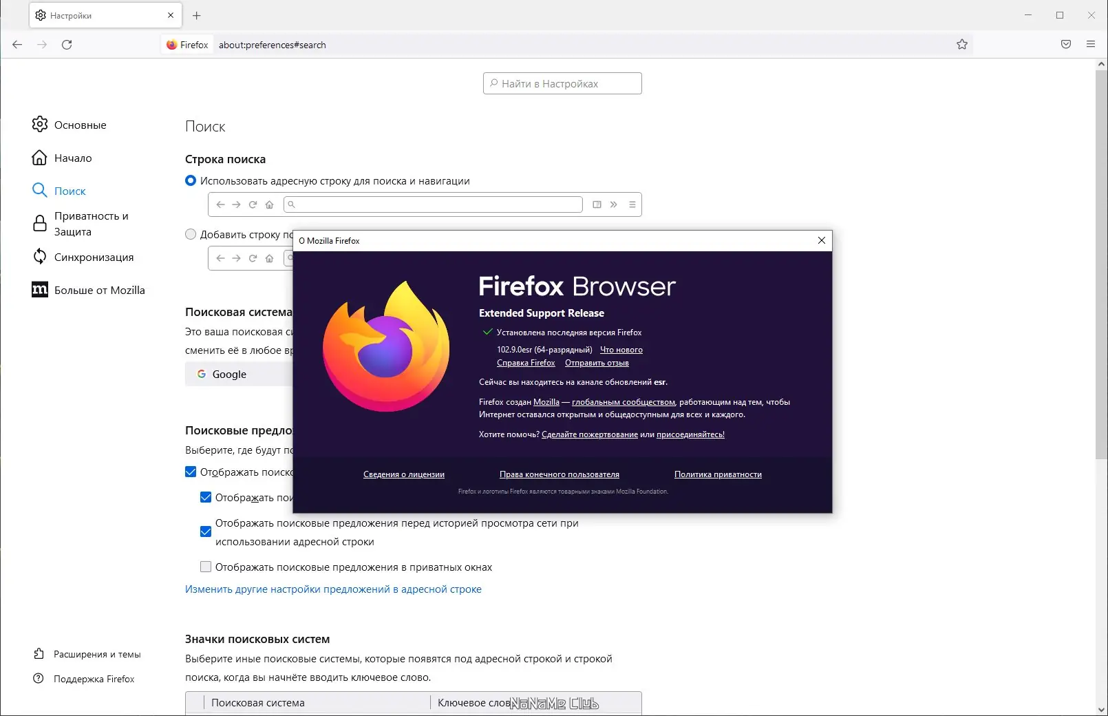
Task: Open Сведения о лицензии link
Action: pos(404,474)
